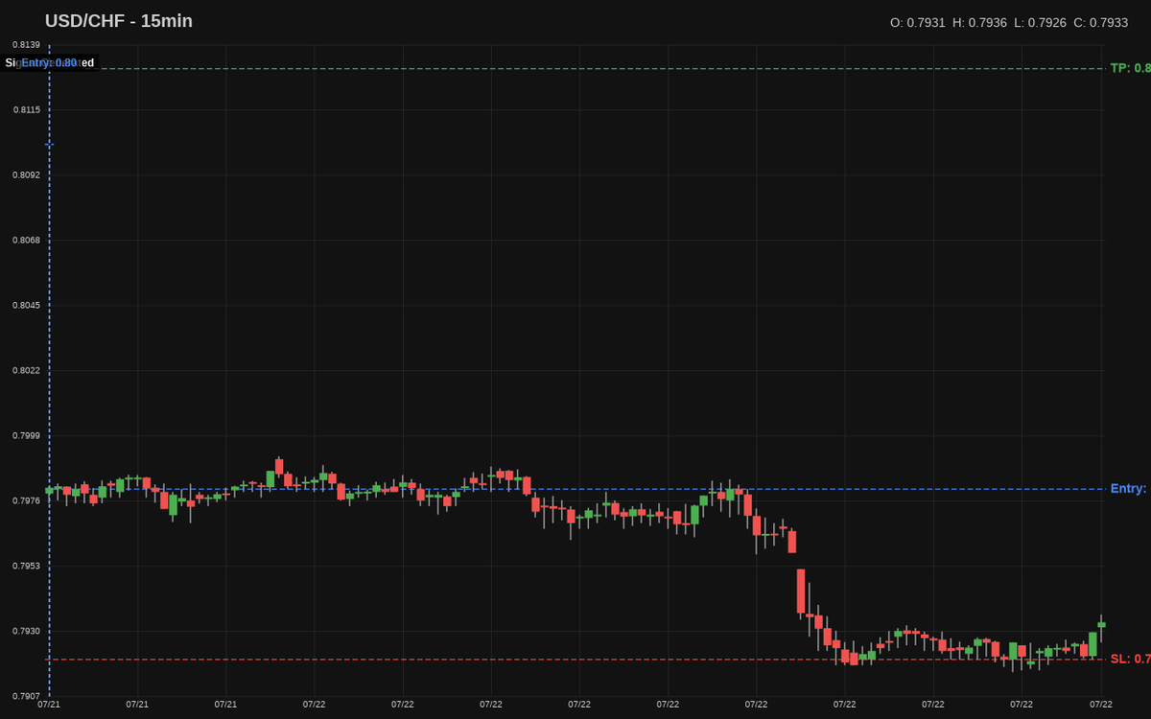The image size is (1151, 719).
Task: Click the USD/CHF - 15min chart title
Action: click(119, 21)
